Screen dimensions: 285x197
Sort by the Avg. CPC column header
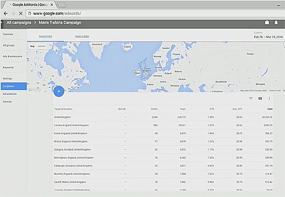coord(237,109)
